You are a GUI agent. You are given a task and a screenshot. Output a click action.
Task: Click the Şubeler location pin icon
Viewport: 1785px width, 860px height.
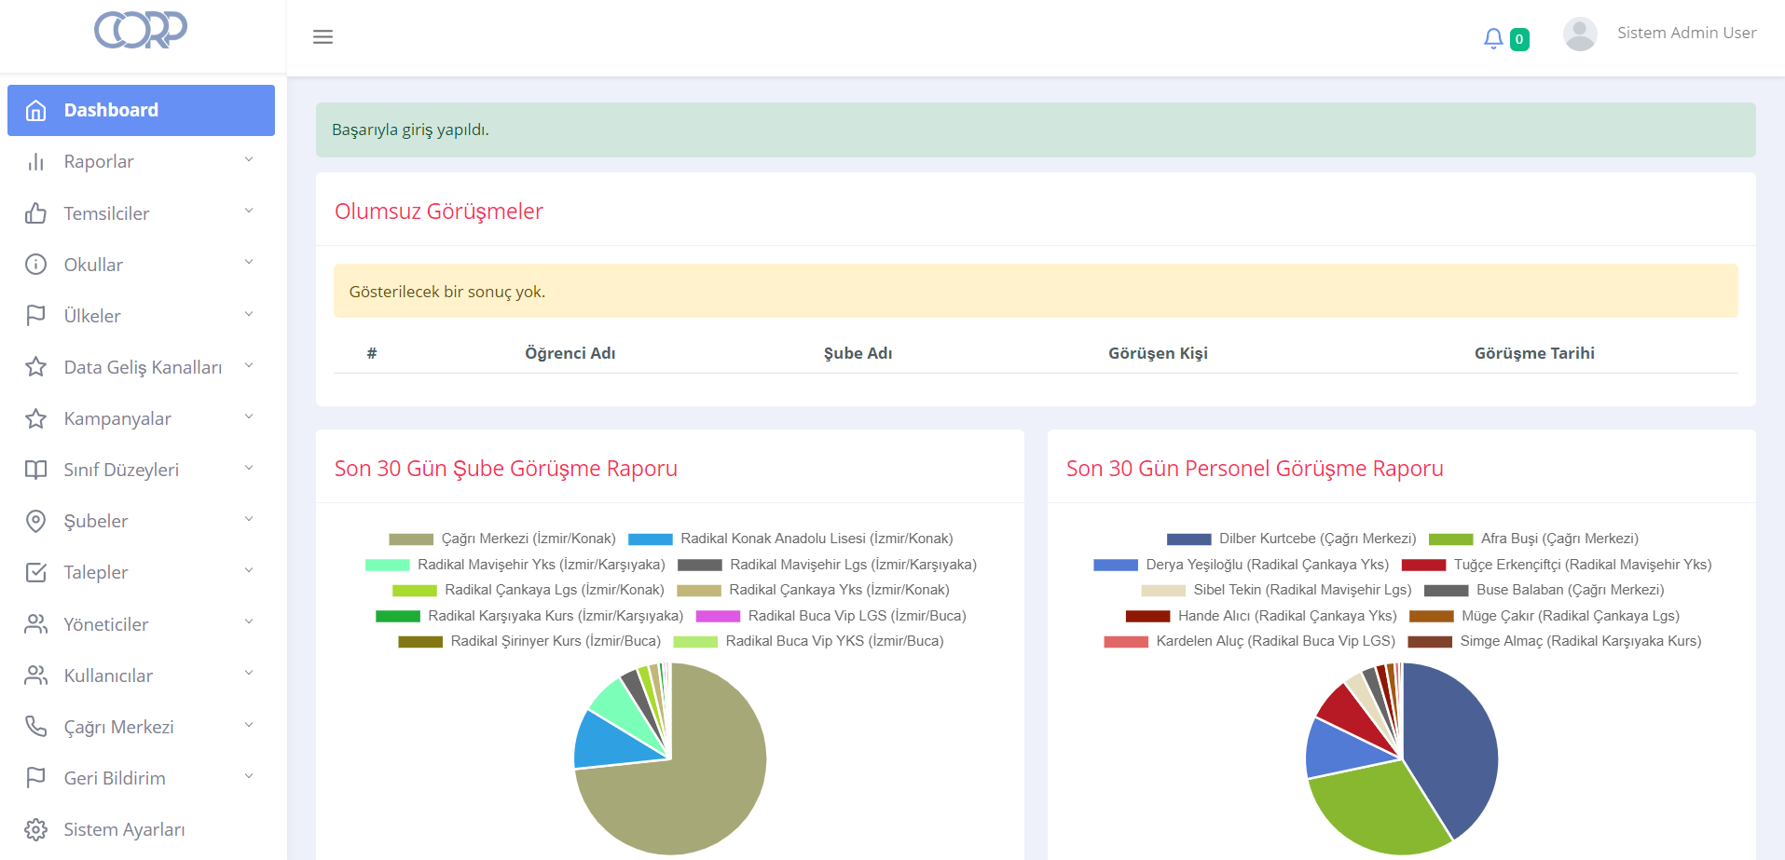(x=35, y=521)
